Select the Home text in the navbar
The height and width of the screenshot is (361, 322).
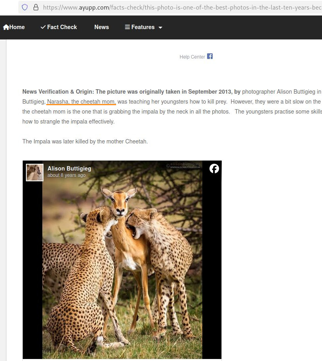[x=17, y=27]
